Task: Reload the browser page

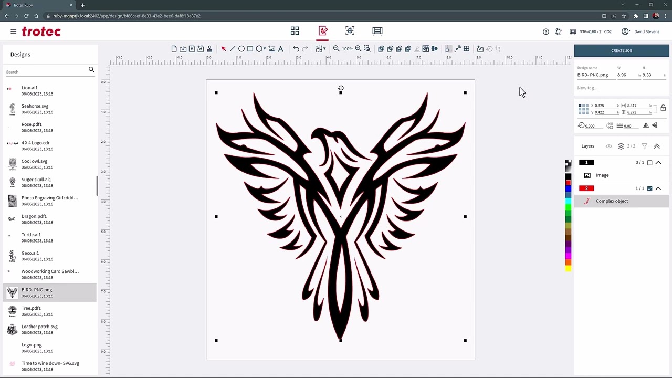Action: point(26,16)
